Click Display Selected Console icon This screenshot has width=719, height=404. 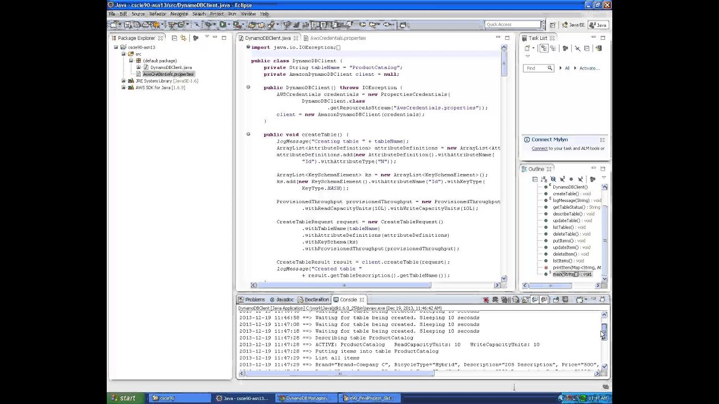click(565, 300)
